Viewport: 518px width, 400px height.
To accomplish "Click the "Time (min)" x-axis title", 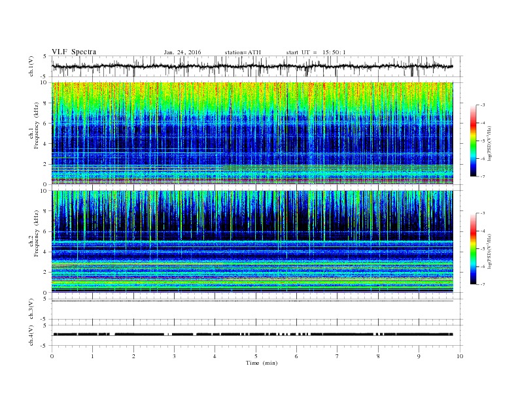I will tap(262, 363).
